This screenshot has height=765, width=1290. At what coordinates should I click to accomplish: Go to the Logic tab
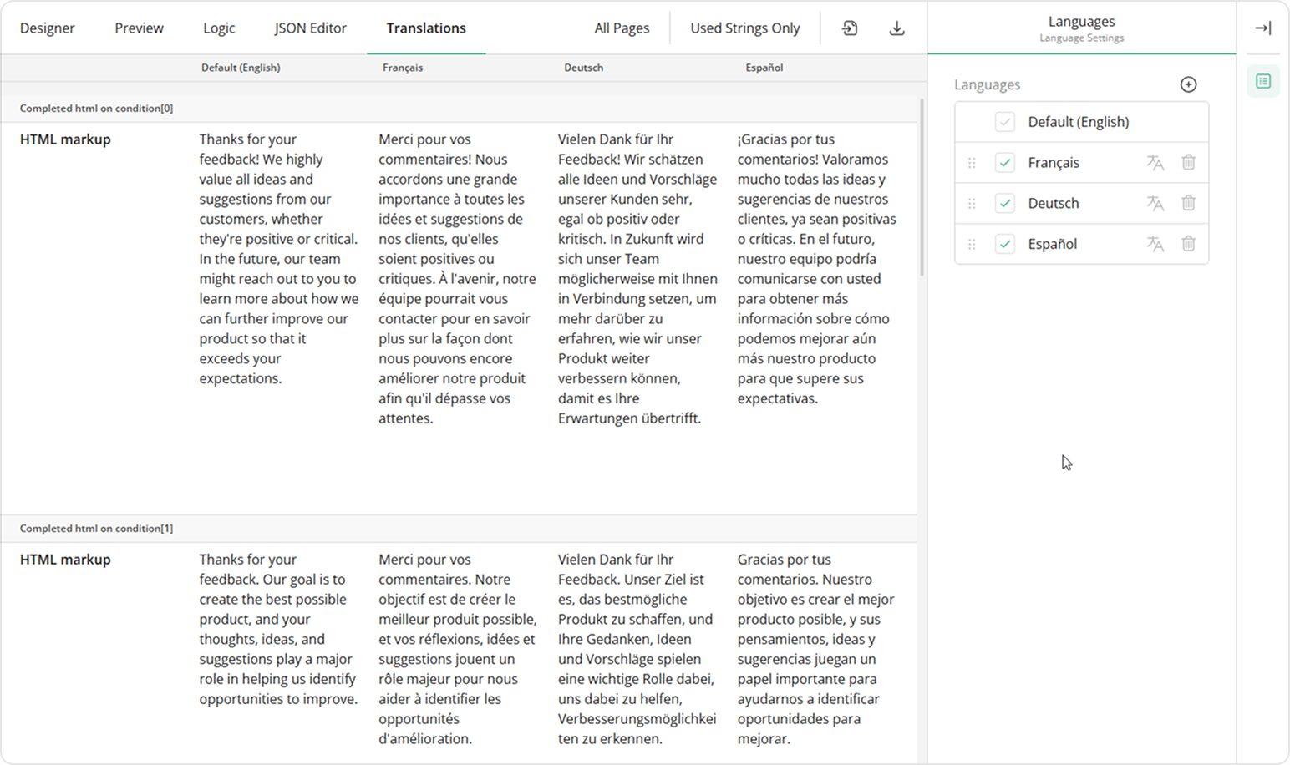click(219, 28)
